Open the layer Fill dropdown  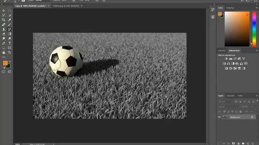(253, 112)
